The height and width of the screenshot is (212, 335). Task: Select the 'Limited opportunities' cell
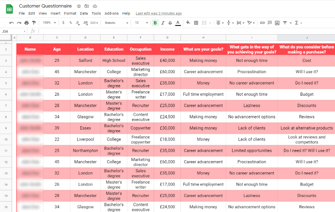click(252, 151)
